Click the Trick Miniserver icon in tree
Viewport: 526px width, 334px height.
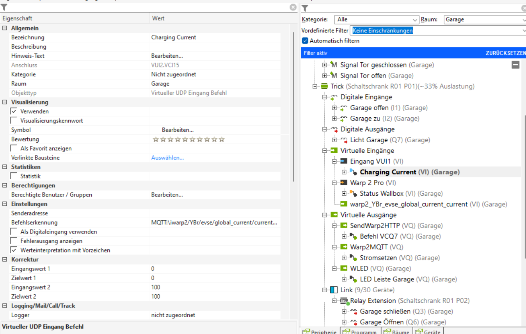(324, 87)
